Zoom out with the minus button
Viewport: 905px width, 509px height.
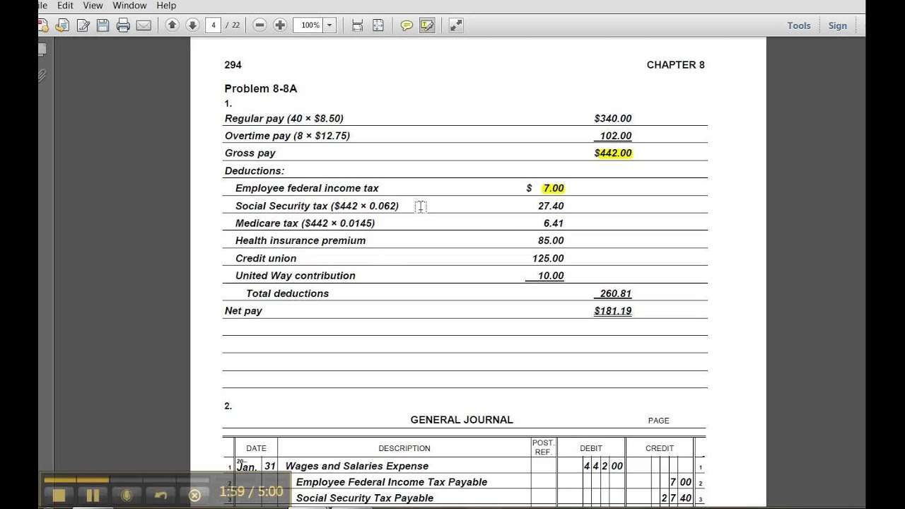coord(259,25)
